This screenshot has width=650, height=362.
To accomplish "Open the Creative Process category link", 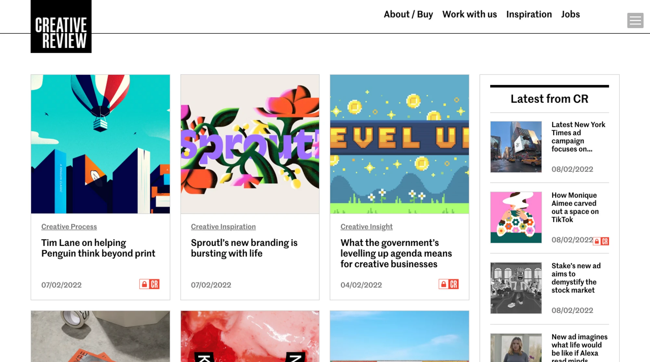I will pyautogui.click(x=69, y=226).
